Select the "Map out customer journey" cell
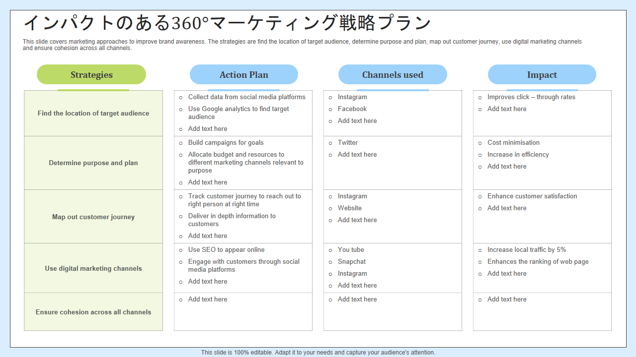Screen dimensions: 636x357 click(x=93, y=217)
